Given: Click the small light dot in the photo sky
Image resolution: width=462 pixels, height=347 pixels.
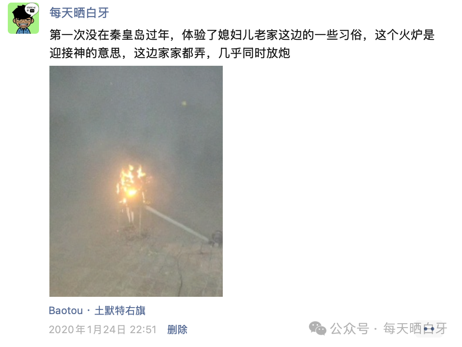Looking at the screenshot, I should (184, 103).
